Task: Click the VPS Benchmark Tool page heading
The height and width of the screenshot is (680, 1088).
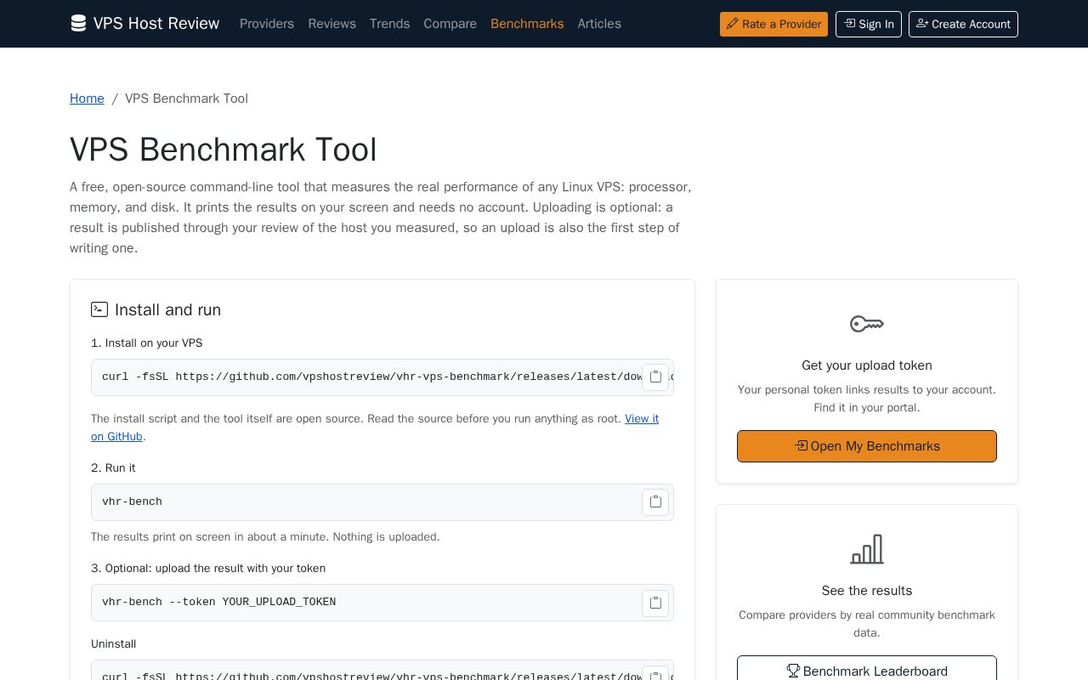Action: tap(223, 150)
